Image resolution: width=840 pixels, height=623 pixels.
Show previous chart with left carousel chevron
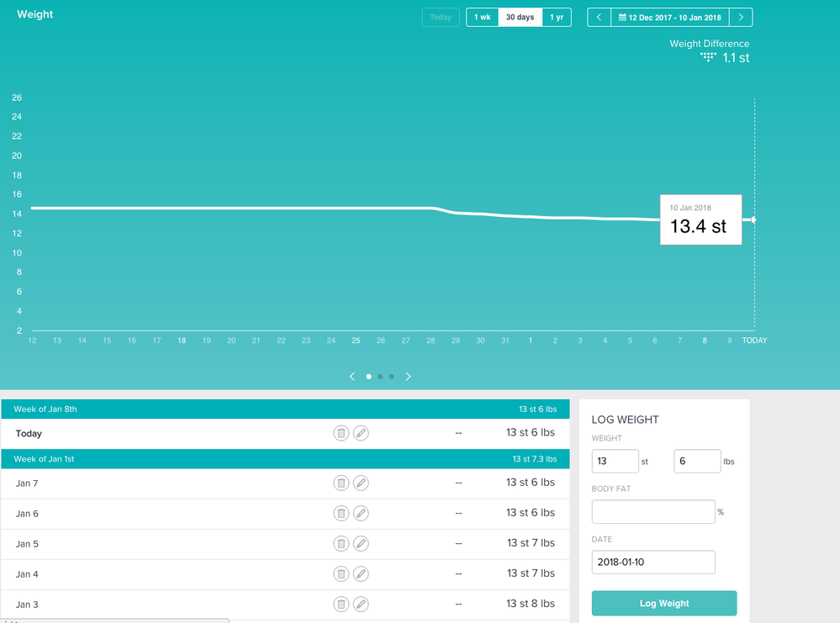pyautogui.click(x=352, y=377)
